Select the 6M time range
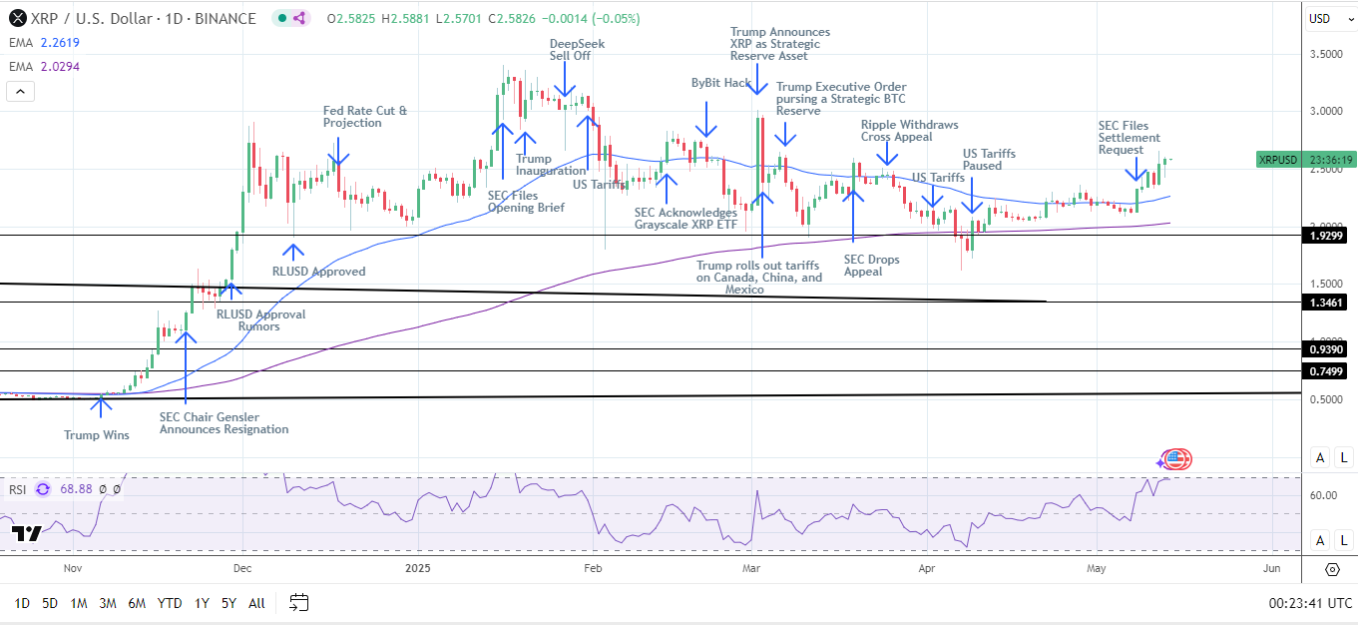The height and width of the screenshot is (625, 1358). [138, 603]
